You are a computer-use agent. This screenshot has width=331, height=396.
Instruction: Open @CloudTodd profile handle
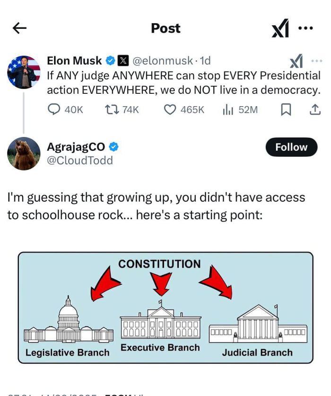(80, 161)
